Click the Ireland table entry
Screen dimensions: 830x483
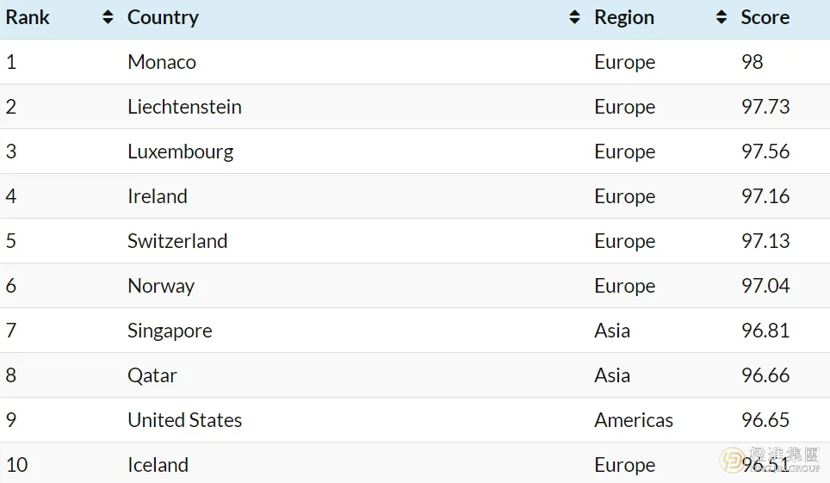click(158, 196)
